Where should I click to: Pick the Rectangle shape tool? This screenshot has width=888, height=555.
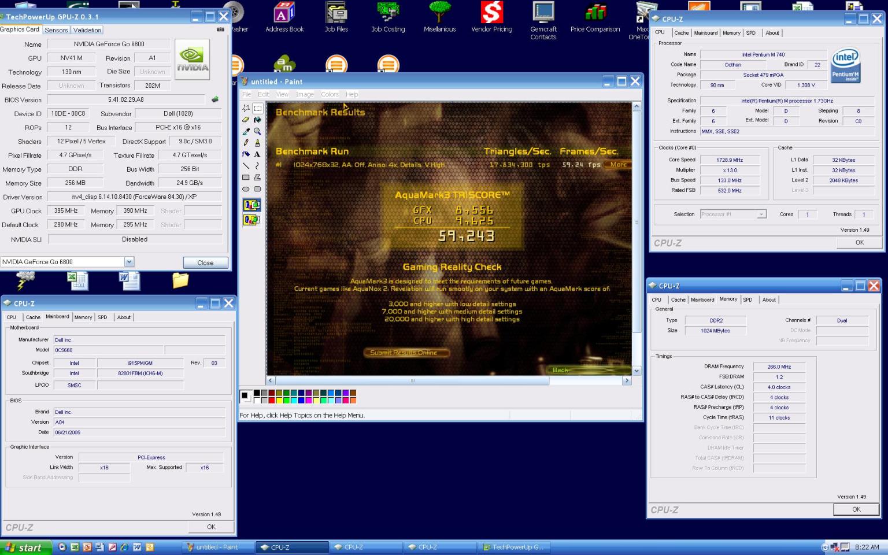click(x=246, y=177)
